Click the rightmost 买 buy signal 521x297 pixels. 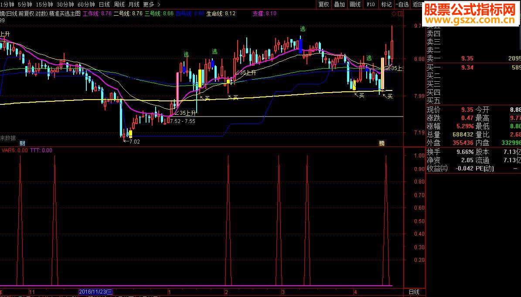[390, 96]
